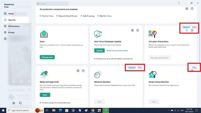Click the Scan card icon
Image resolution: width=201 pixels, height=113 pixels.
[44, 34]
